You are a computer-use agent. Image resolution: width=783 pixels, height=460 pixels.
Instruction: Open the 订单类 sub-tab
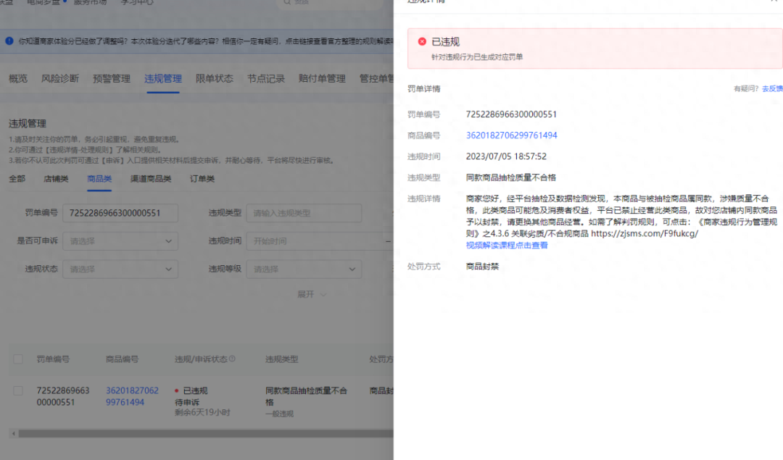(x=203, y=179)
